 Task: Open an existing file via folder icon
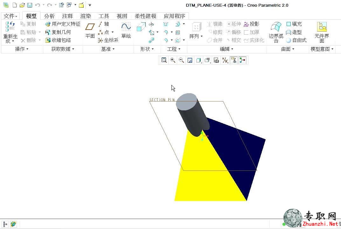click(22, 5)
